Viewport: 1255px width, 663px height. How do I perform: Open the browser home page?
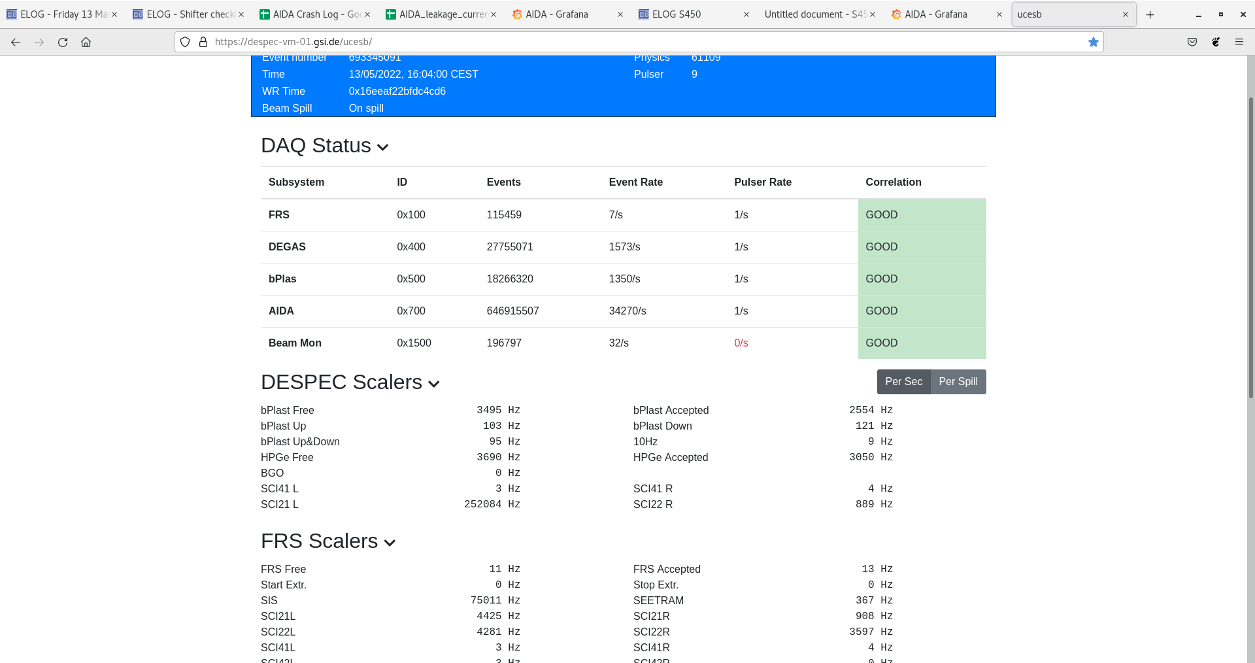tap(86, 42)
